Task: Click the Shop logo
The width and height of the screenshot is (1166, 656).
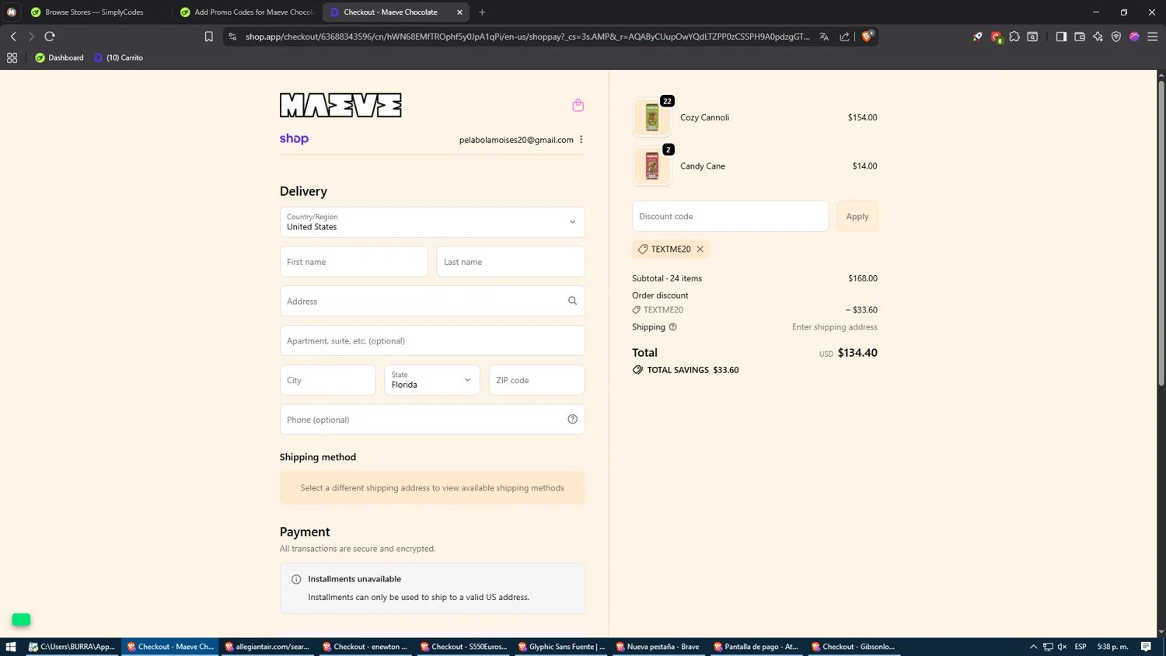Action: (x=294, y=138)
